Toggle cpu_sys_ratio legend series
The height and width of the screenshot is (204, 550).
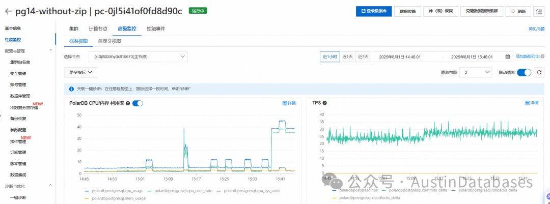point(248,191)
